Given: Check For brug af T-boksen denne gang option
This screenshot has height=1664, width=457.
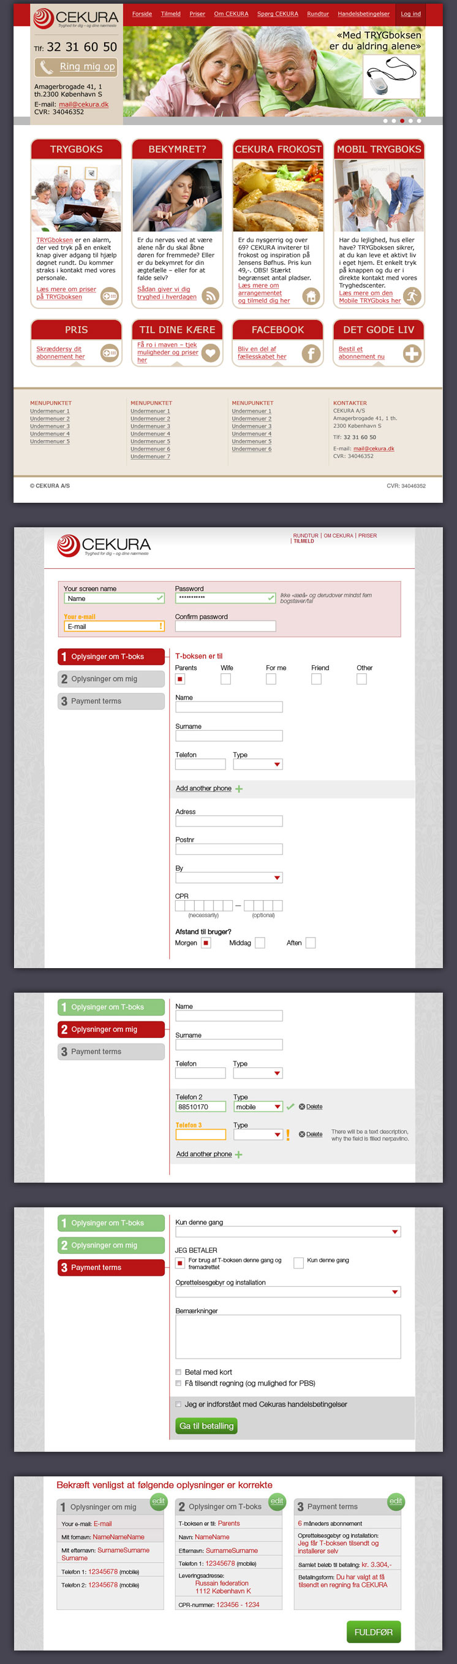Looking at the screenshot, I should (x=180, y=1263).
